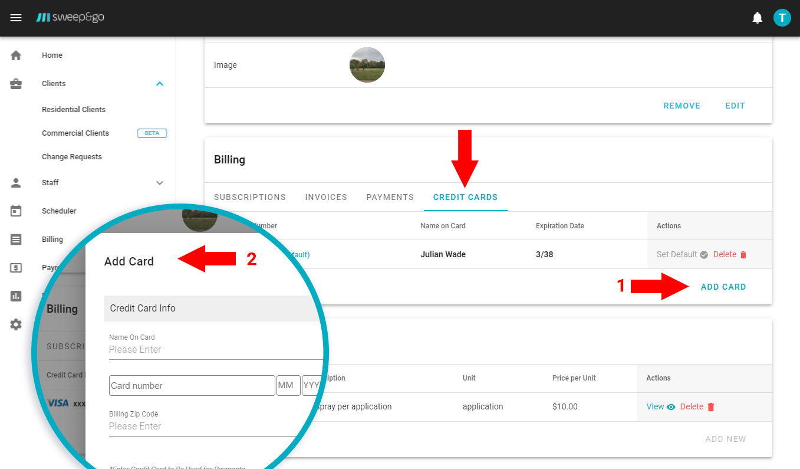The image size is (800, 469).
Task: Set the Julian Wade card as default
Action: point(682,255)
